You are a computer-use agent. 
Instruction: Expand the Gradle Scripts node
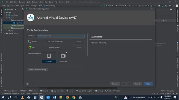4,33
